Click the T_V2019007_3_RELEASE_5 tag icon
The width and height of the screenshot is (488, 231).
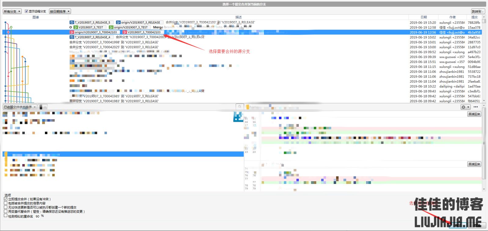point(72,23)
